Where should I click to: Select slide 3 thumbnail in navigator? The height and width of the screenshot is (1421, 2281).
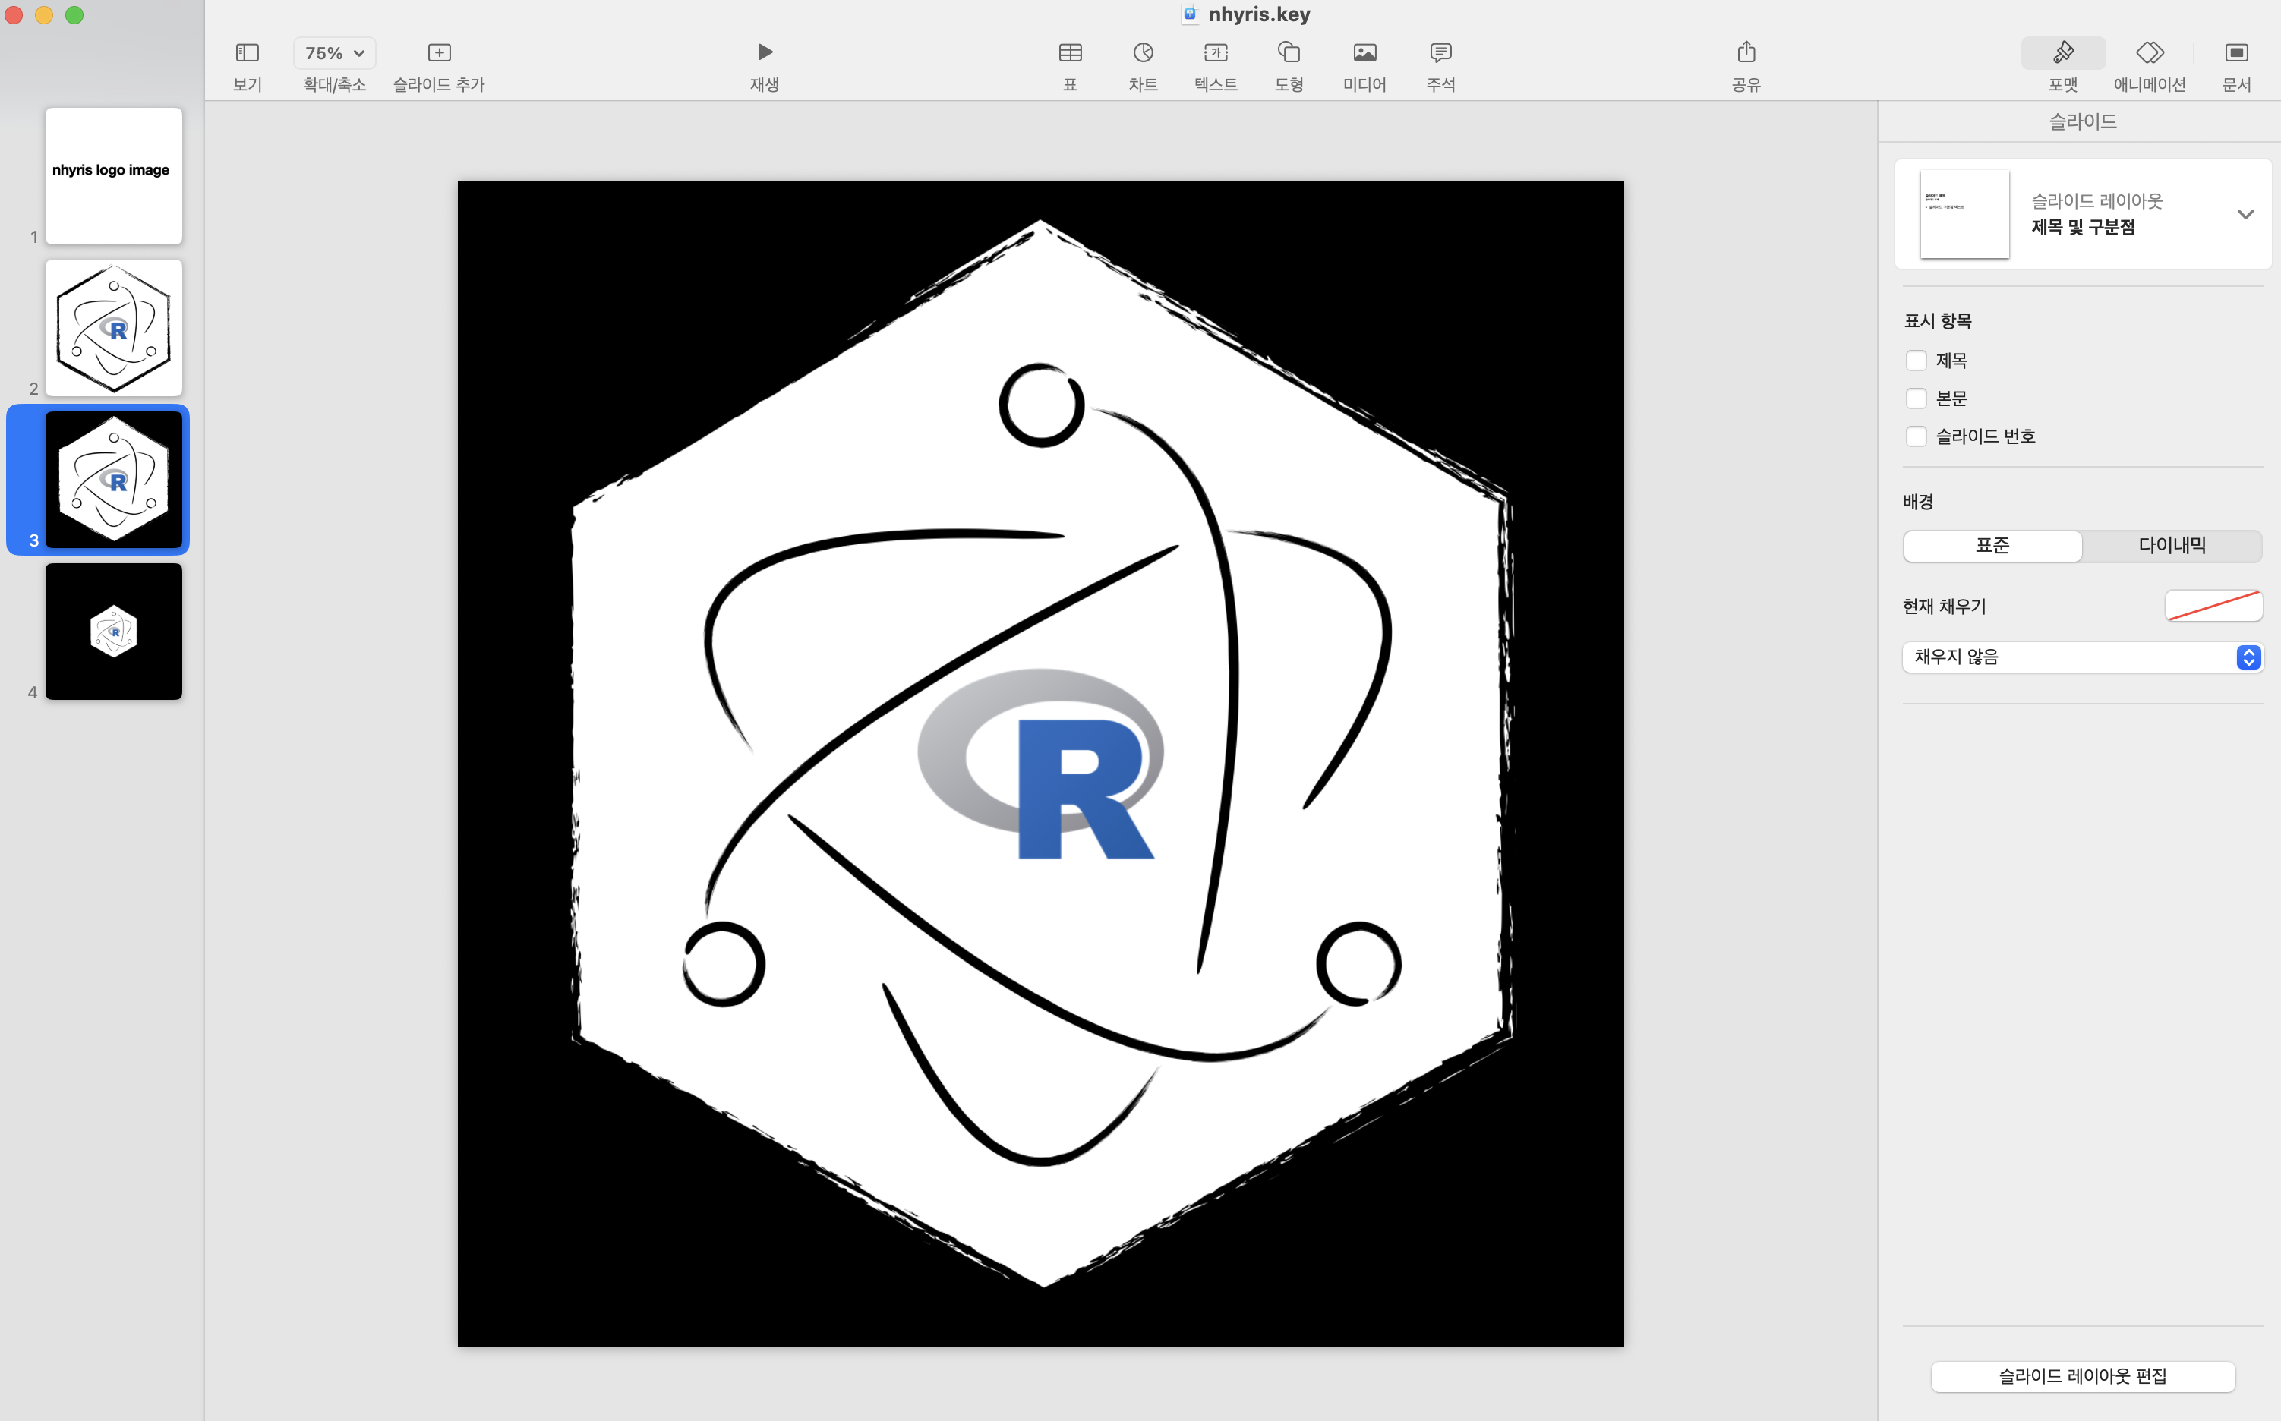click(114, 479)
